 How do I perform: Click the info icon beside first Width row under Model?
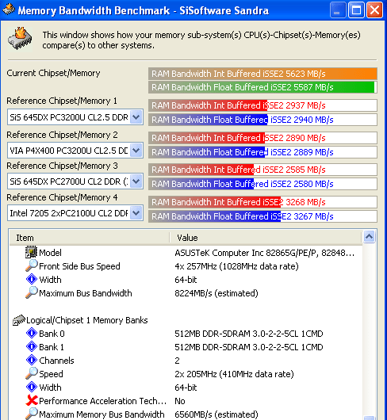(32, 279)
